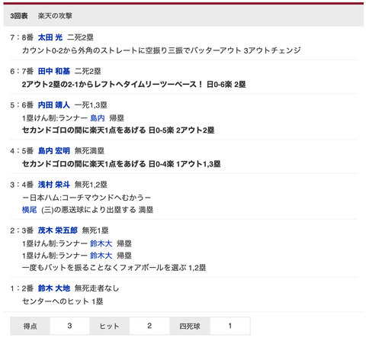Click batting order label 1：2番

pyautogui.click(x=22, y=288)
